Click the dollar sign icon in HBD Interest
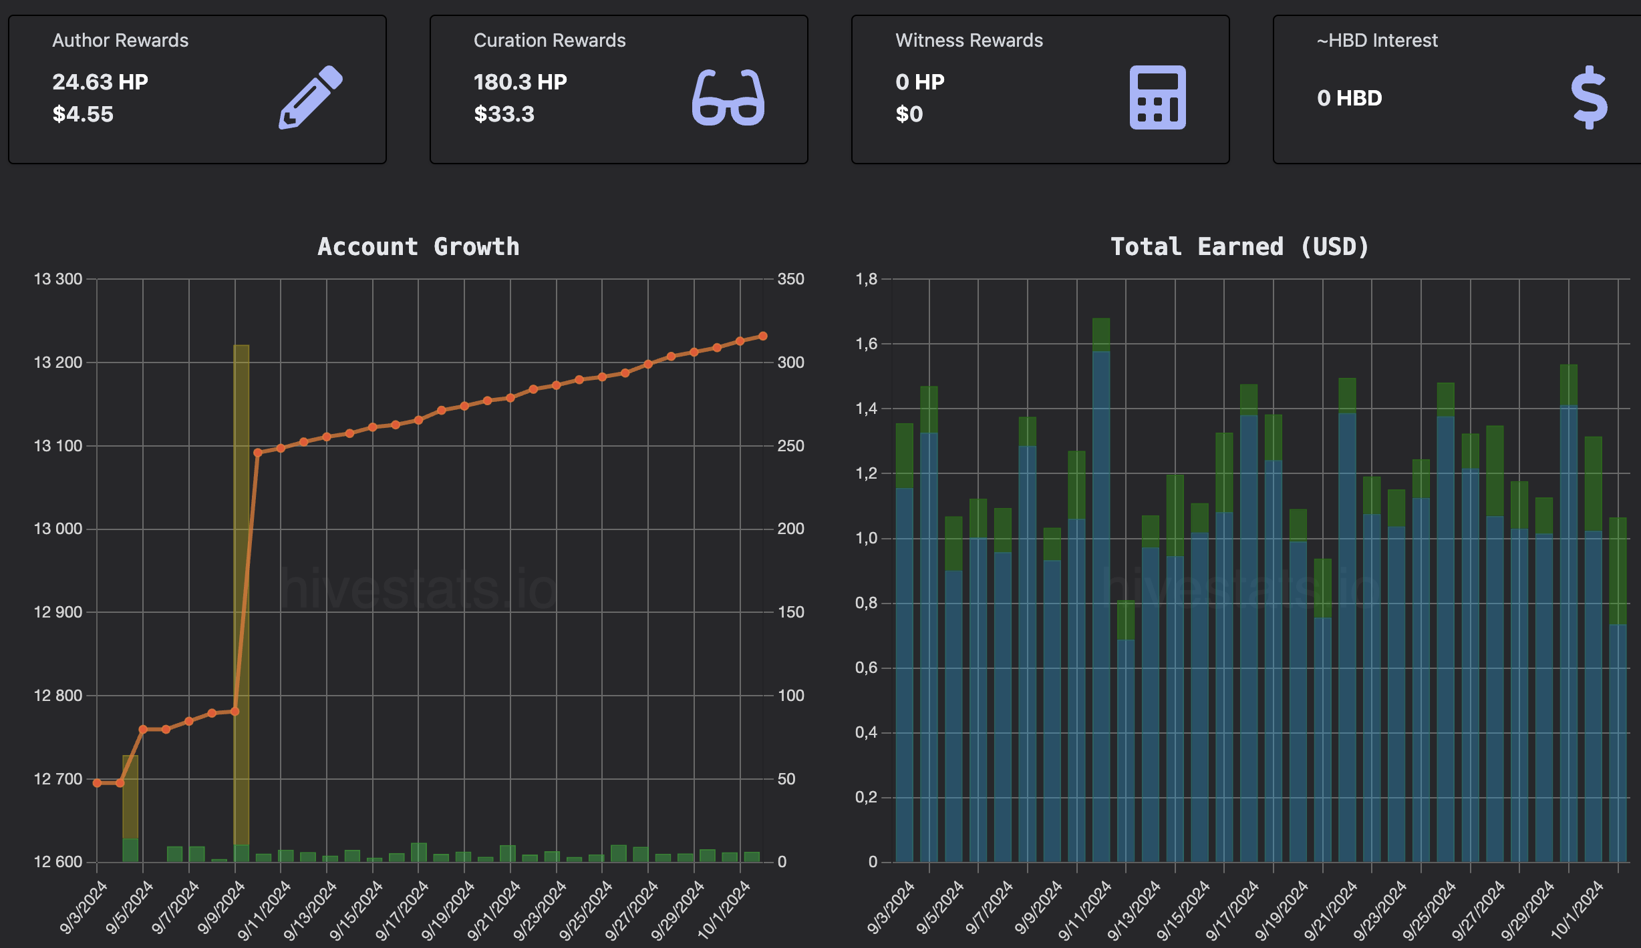The height and width of the screenshot is (948, 1641). coord(1590,97)
